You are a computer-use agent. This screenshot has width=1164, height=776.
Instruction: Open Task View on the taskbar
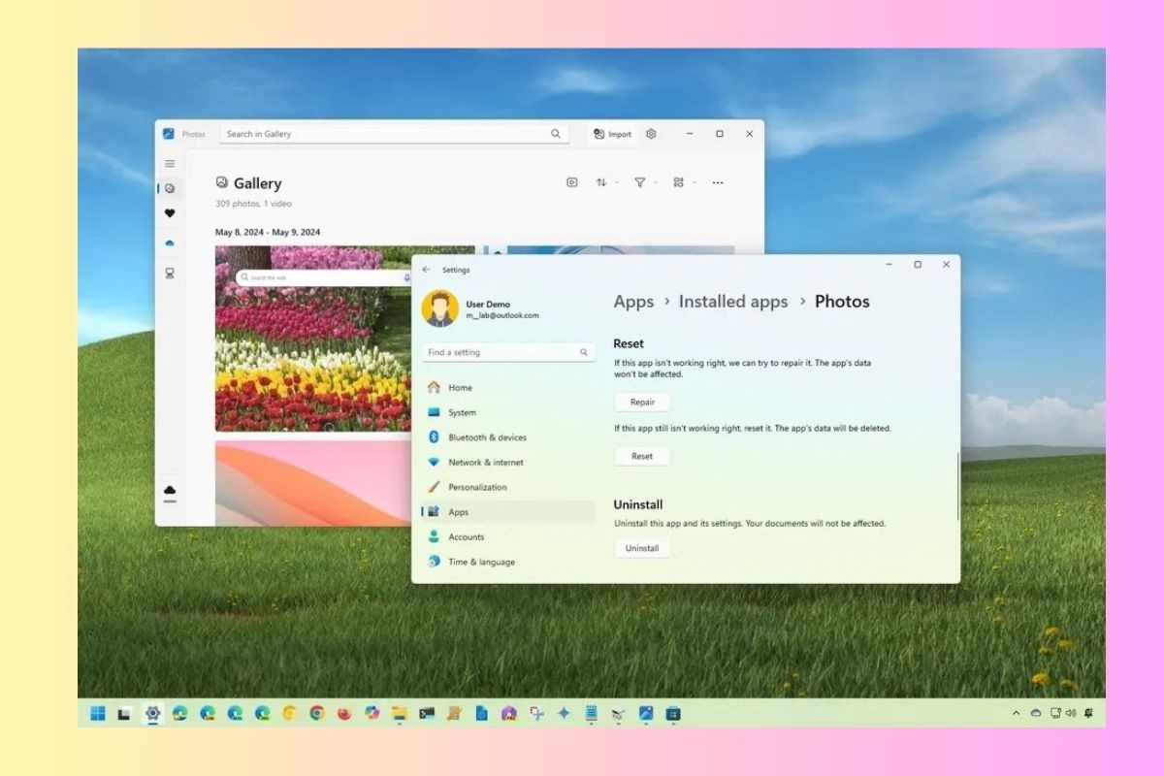pyautogui.click(x=124, y=714)
